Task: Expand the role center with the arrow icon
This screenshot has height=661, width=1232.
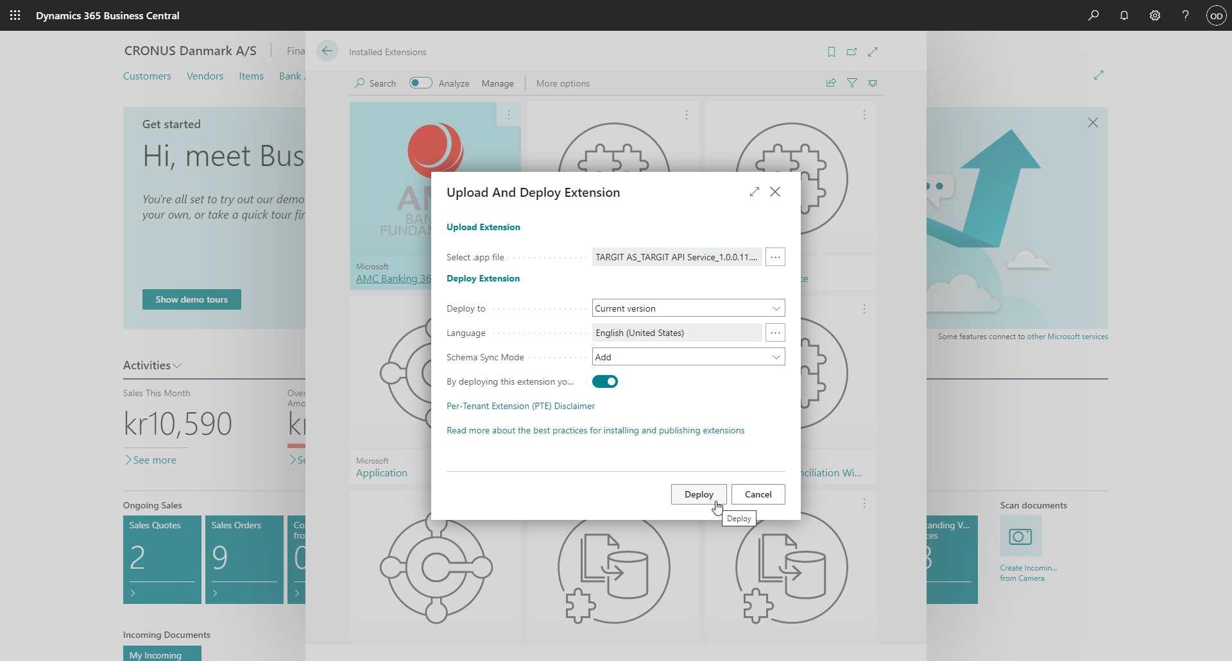Action: [1099, 75]
